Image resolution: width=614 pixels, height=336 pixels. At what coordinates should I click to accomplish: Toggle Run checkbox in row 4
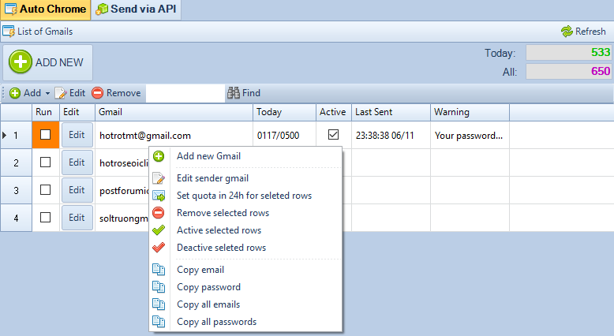46,217
